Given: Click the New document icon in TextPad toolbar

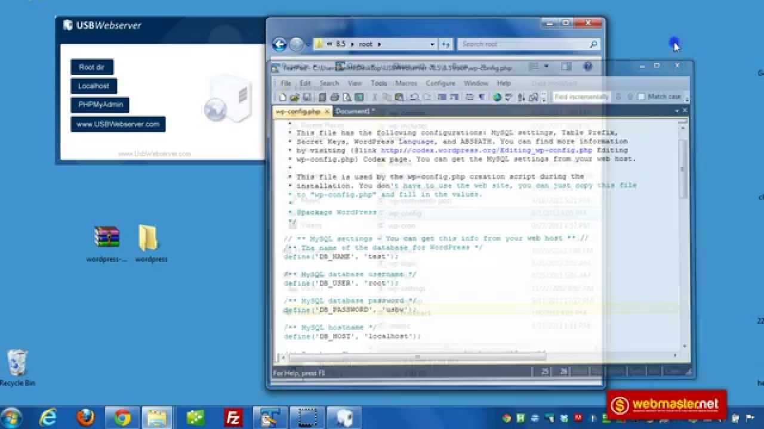Looking at the screenshot, I should [x=282, y=97].
